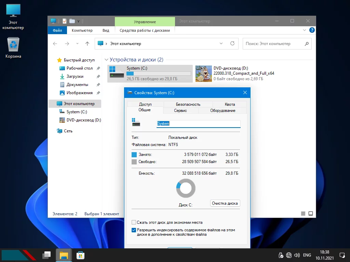Uncheck Разрешить индексировать содержимое файлов
The height and width of the screenshot is (262, 350).
click(x=134, y=230)
